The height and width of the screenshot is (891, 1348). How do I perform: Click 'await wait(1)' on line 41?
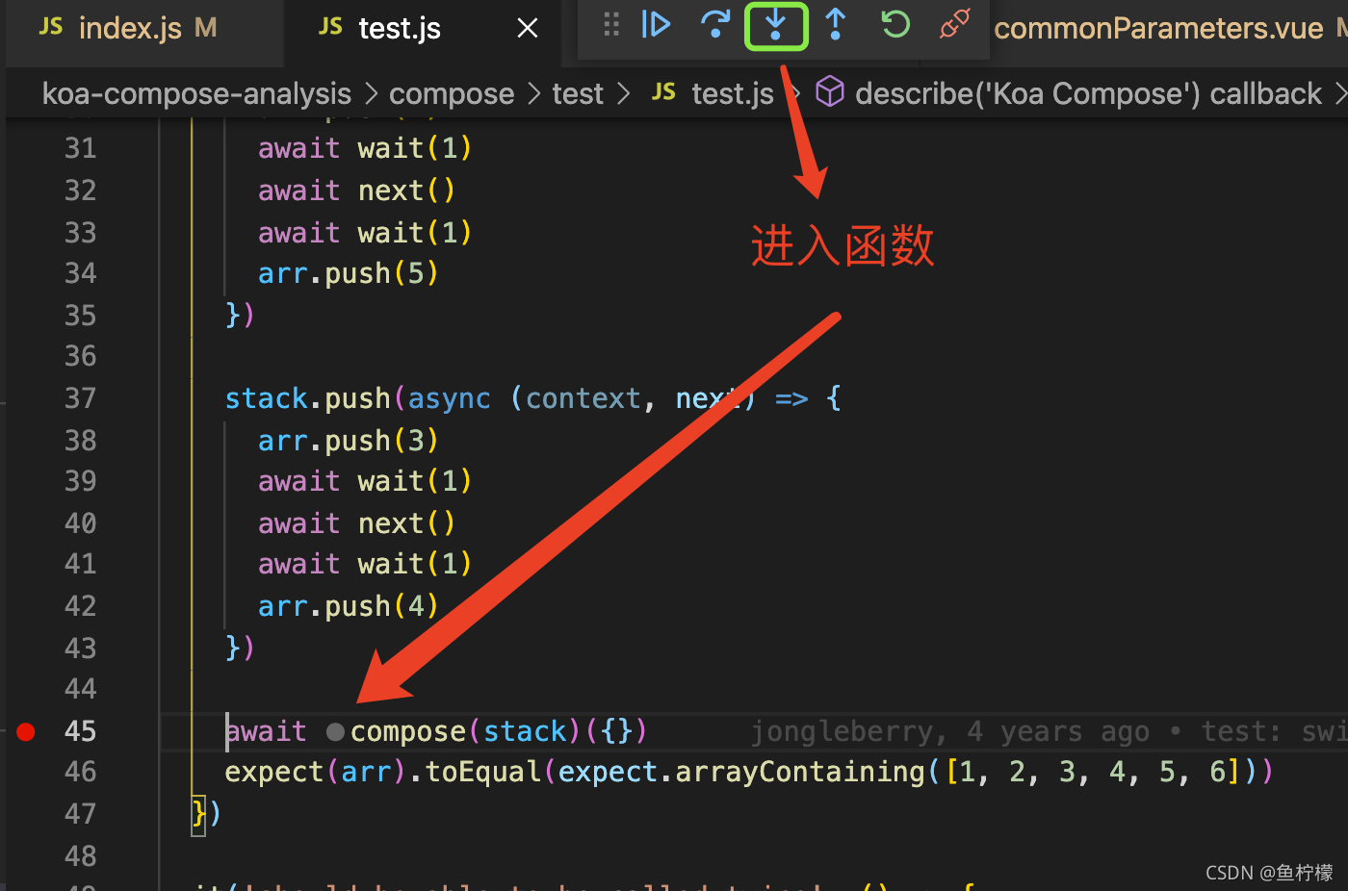[365, 564]
